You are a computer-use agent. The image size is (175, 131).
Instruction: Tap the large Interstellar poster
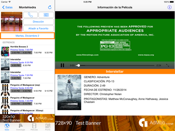(69, 92)
